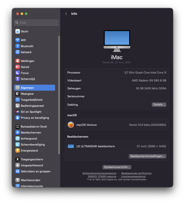This screenshot has height=203, width=185.
Task: Click the green zoom window button
Action: point(26,14)
